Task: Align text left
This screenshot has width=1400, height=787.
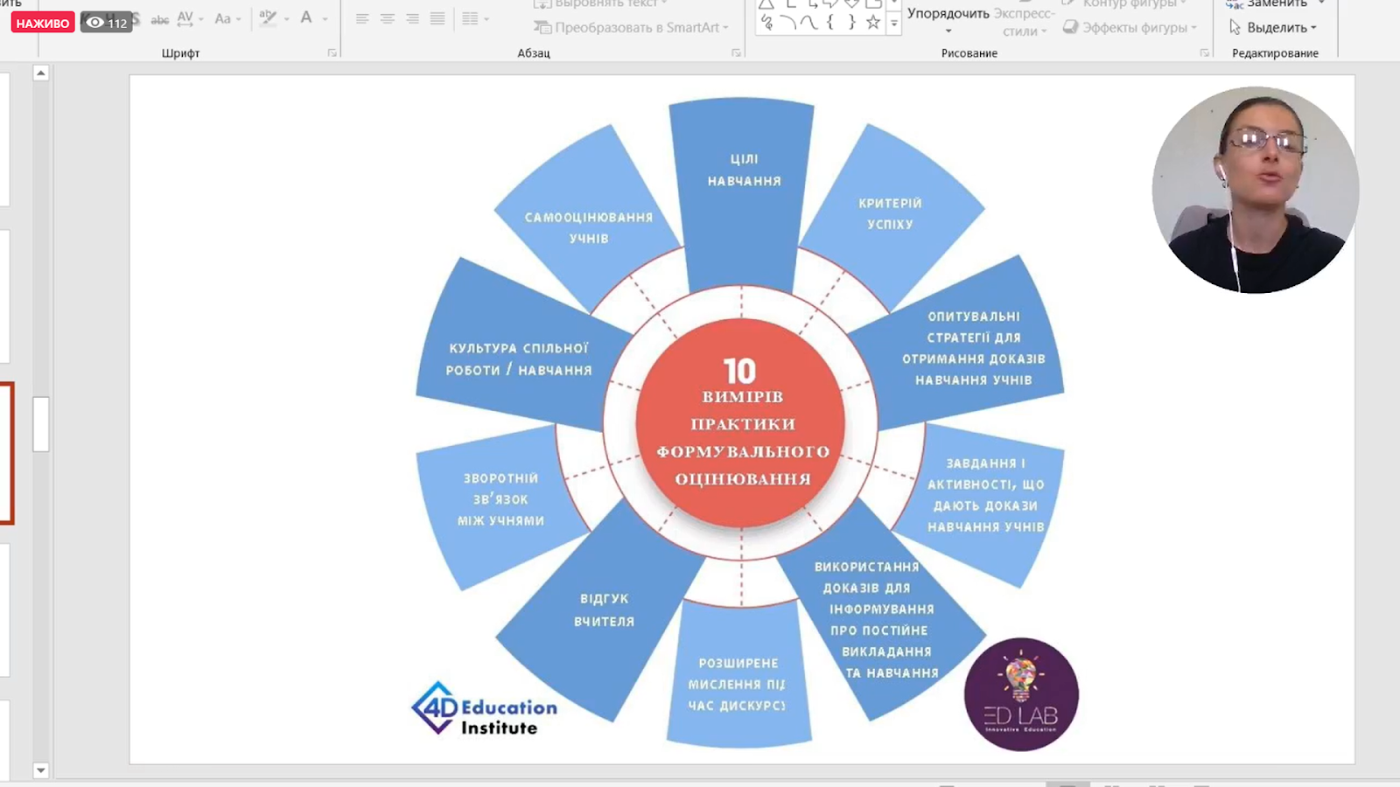Action: (x=362, y=18)
